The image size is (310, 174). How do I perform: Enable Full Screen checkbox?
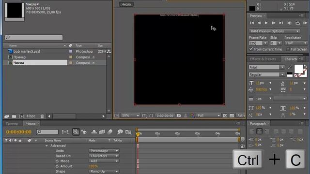pyautogui.click(x=288, y=49)
